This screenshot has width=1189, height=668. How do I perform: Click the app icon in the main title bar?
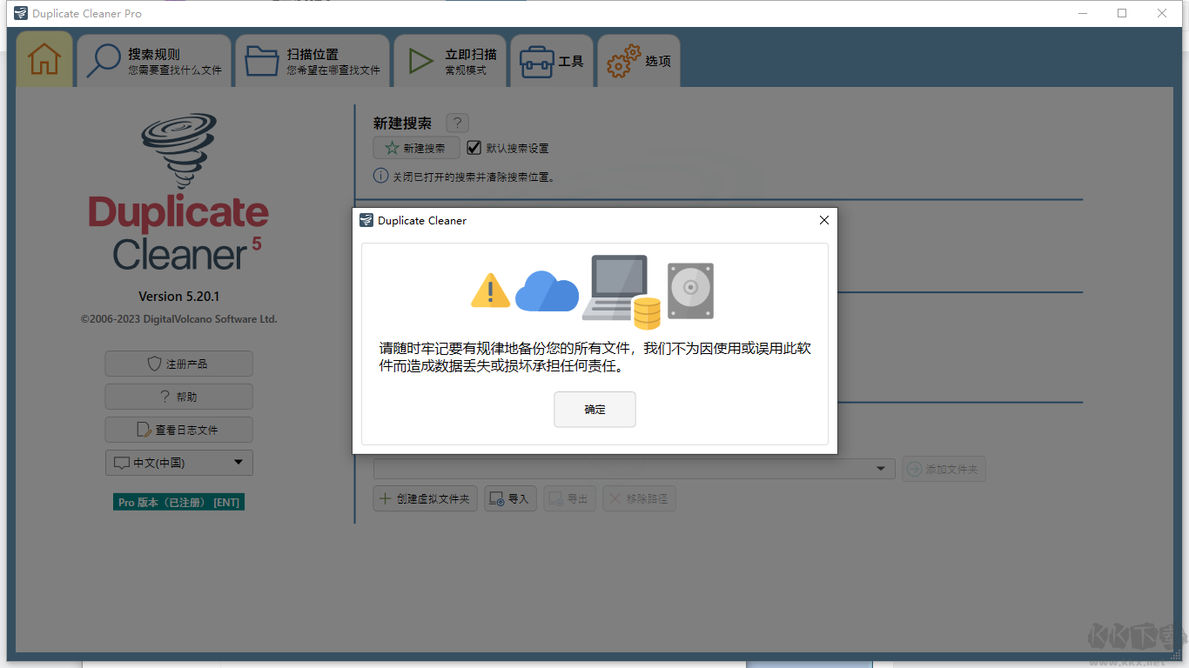point(20,13)
